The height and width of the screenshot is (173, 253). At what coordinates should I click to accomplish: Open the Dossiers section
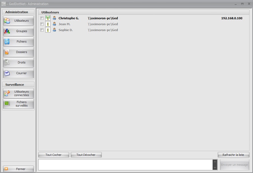(18, 52)
